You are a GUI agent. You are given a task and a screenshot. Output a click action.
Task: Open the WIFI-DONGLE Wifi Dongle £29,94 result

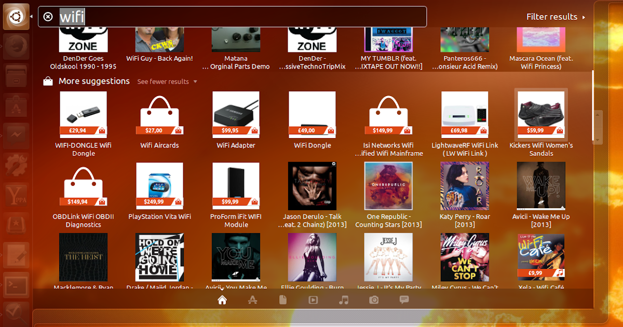click(x=83, y=124)
